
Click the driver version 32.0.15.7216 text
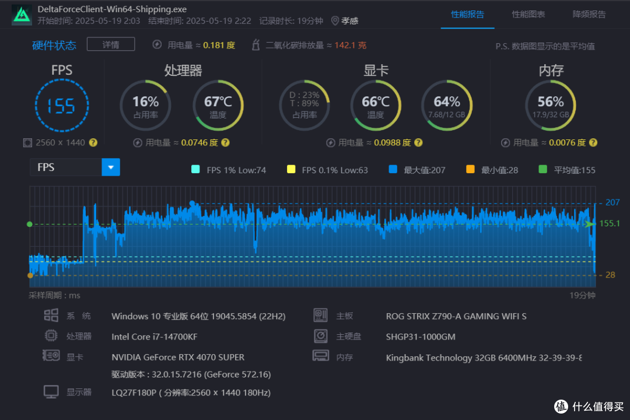191,374
